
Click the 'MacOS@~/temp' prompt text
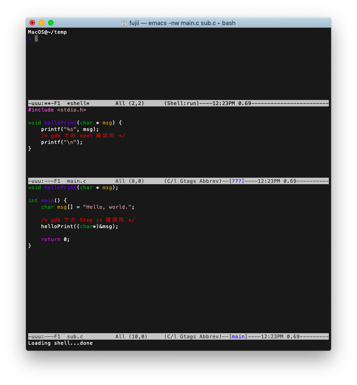[x=47, y=32]
